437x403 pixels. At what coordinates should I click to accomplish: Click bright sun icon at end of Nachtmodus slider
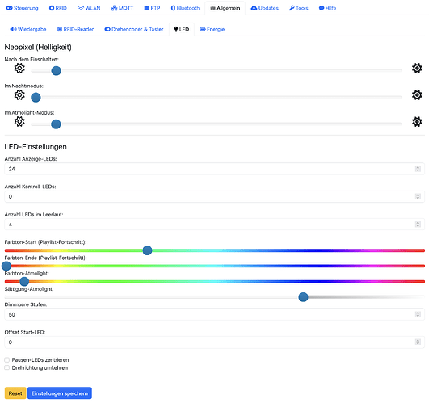point(417,95)
